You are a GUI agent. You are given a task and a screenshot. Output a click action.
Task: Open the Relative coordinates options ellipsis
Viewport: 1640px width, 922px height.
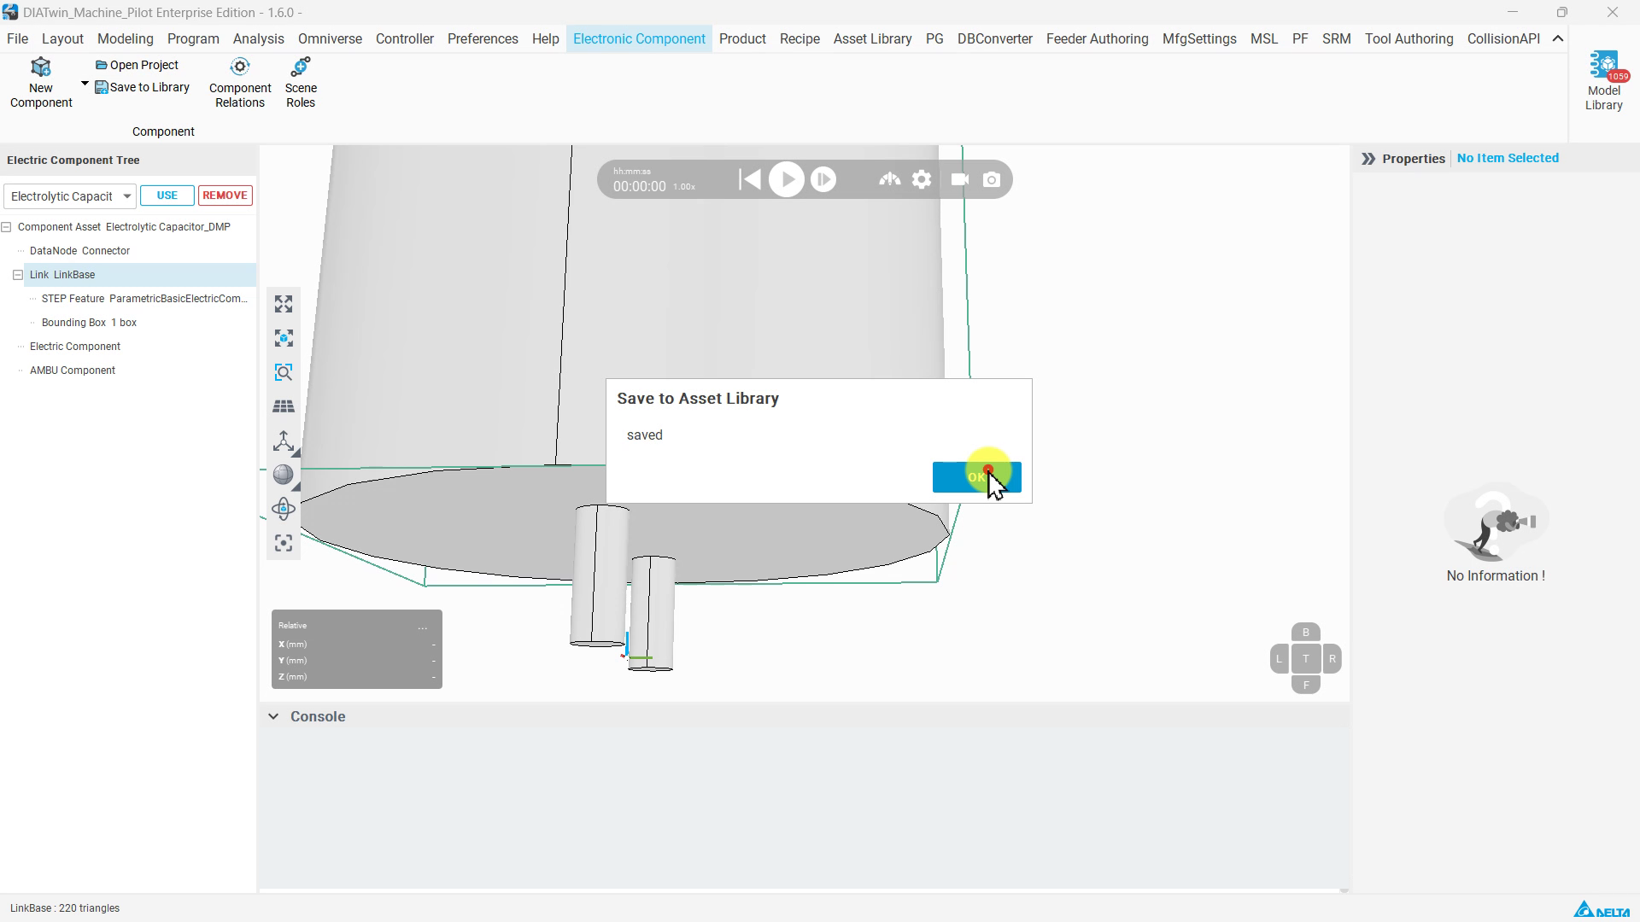(x=423, y=627)
